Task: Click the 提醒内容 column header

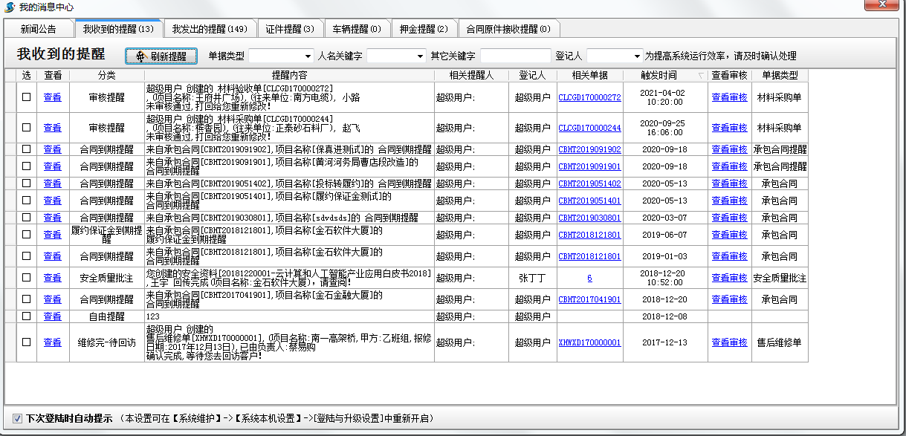Action: [x=289, y=75]
